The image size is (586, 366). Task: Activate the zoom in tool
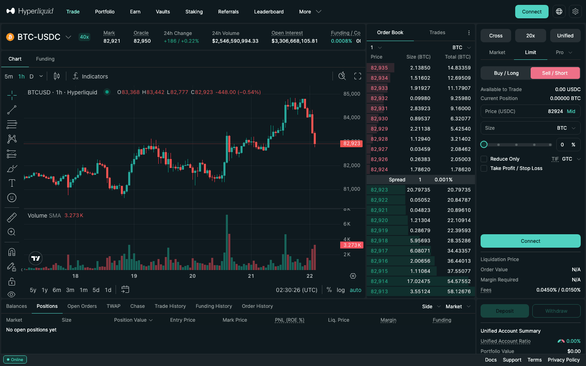point(12,232)
